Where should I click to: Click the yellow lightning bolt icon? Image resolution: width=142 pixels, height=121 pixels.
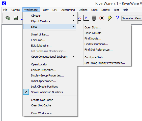click(x=109, y=18)
